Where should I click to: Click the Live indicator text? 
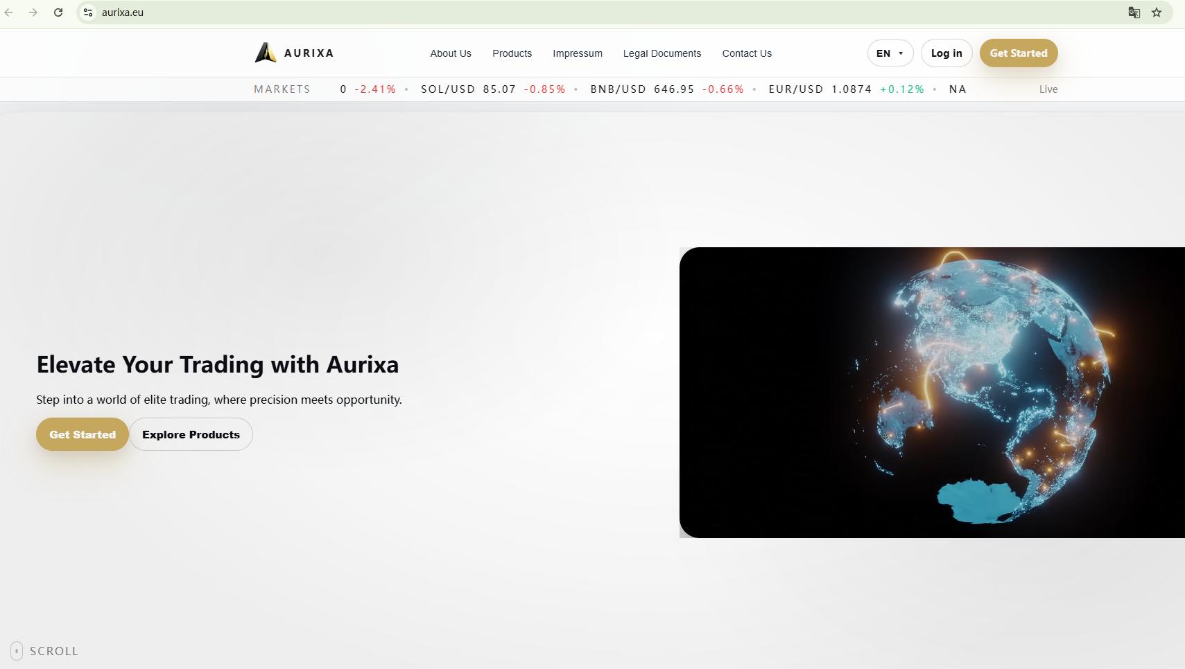click(x=1048, y=89)
